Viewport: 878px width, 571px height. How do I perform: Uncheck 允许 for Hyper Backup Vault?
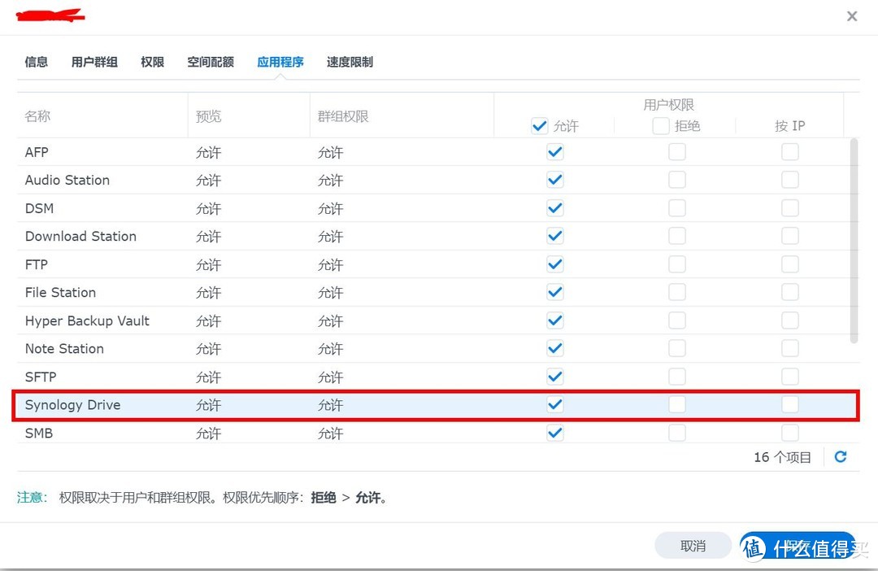[555, 320]
